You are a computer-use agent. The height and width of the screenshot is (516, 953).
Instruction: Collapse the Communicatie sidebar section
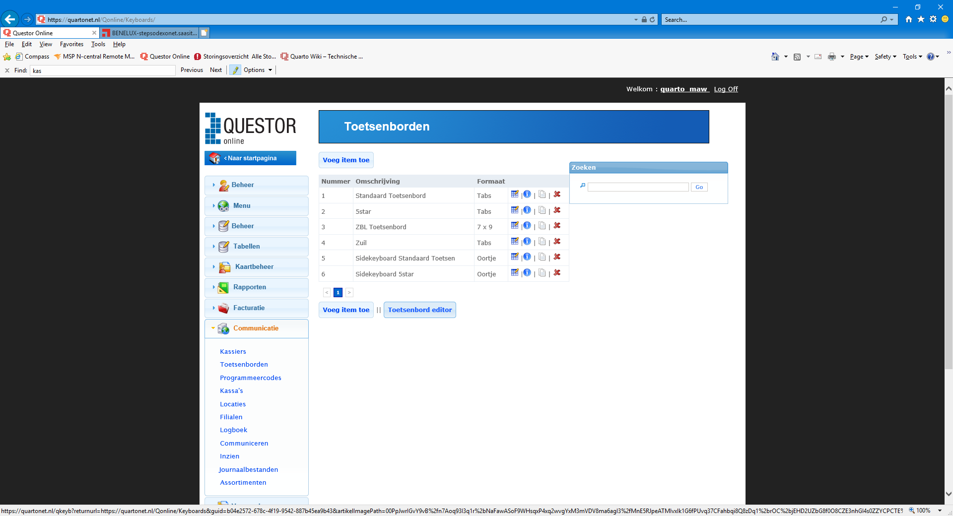click(256, 328)
